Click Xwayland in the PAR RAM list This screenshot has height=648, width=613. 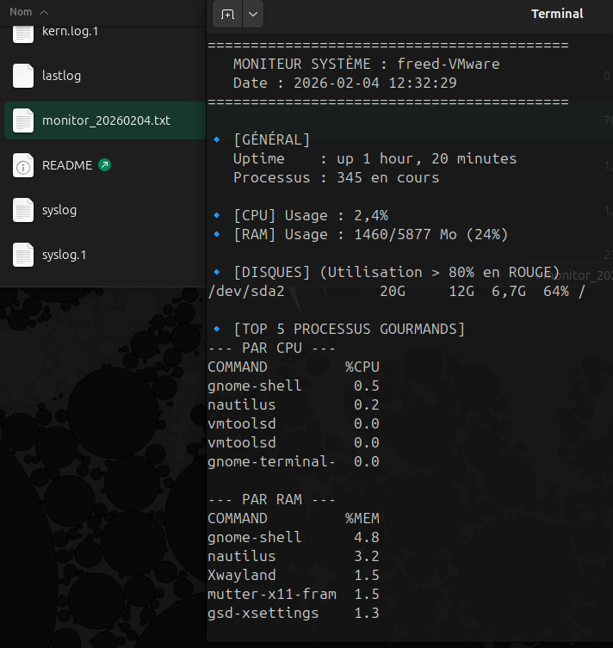point(242,575)
